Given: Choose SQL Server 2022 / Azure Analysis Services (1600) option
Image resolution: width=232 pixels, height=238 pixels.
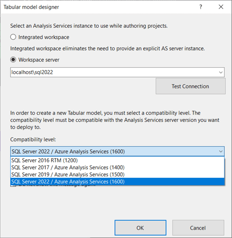Looking at the screenshot, I should point(117,182).
